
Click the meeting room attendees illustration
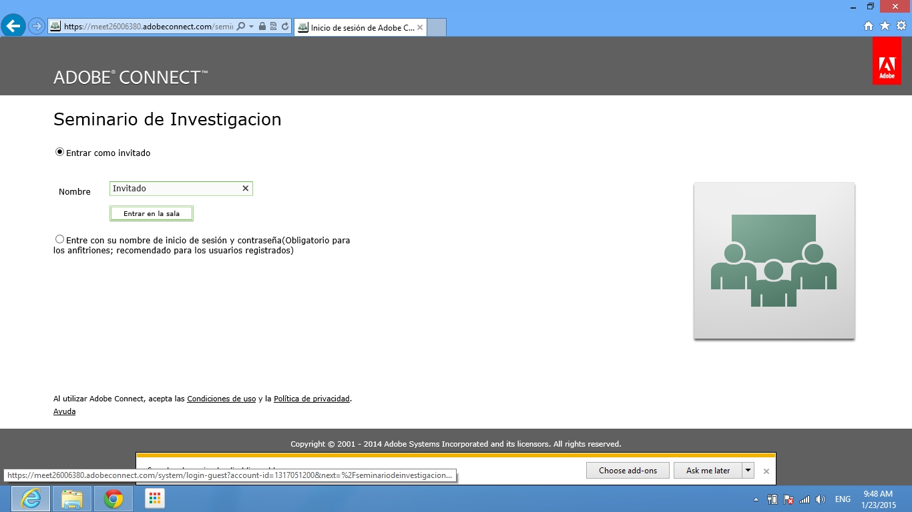click(x=774, y=261)
